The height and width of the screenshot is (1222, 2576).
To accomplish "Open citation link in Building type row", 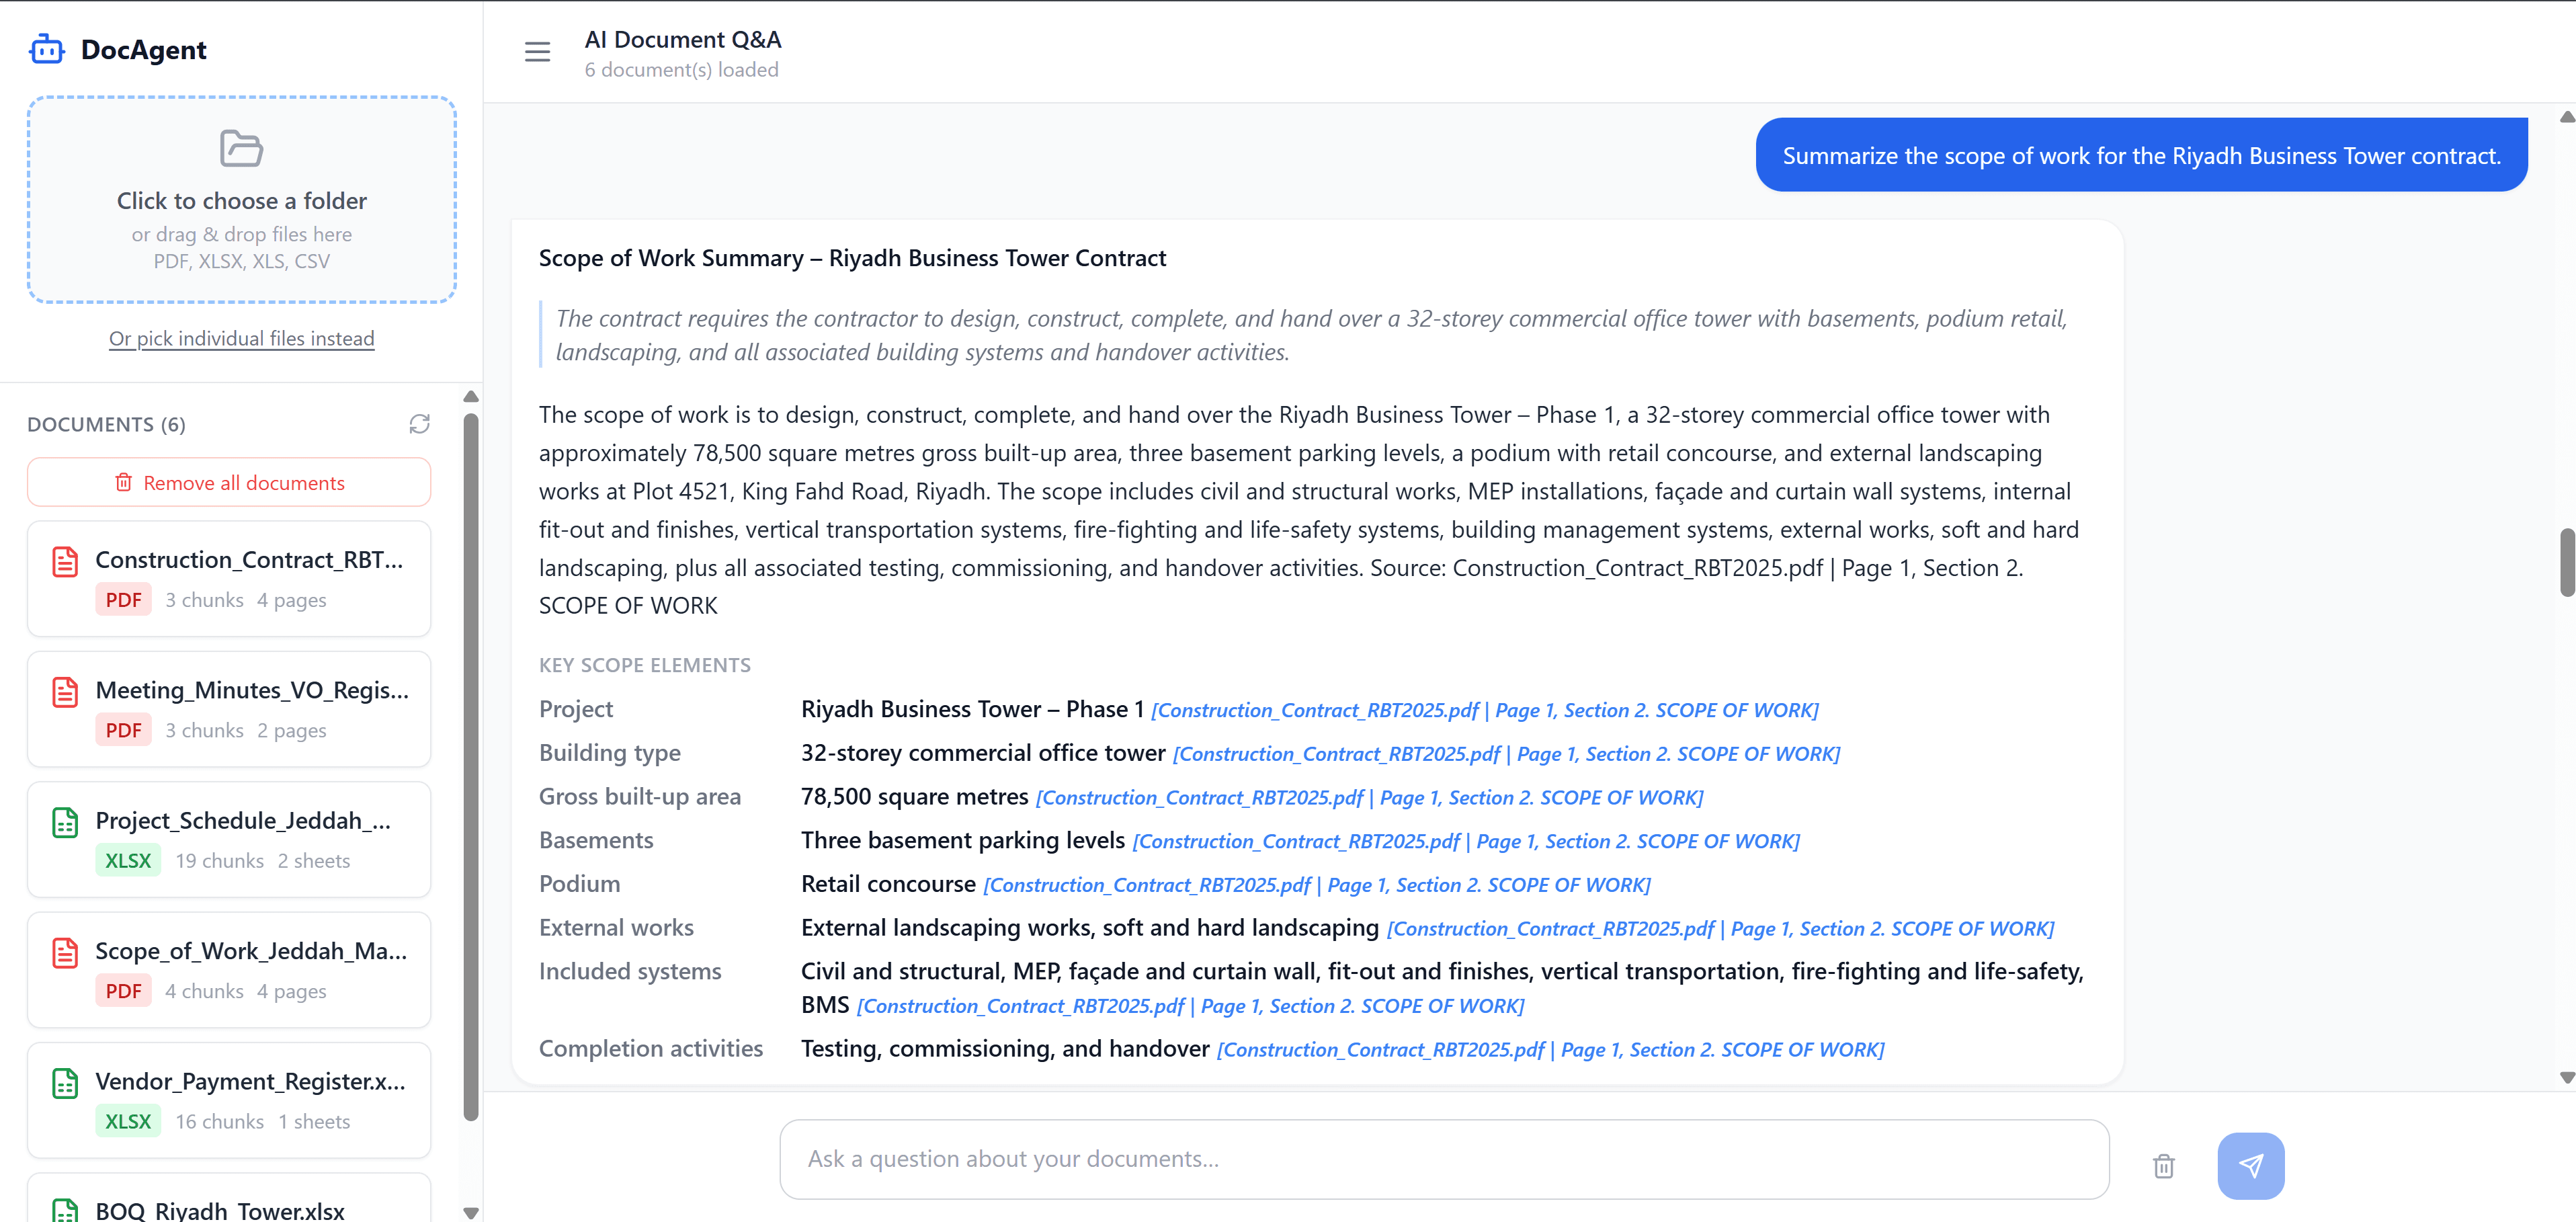I will point(1506,755).
